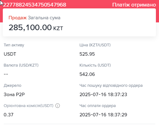Click the USDT quantity value 542.06
The width and height of the screenshot is (159, 126).
point(87,74)
